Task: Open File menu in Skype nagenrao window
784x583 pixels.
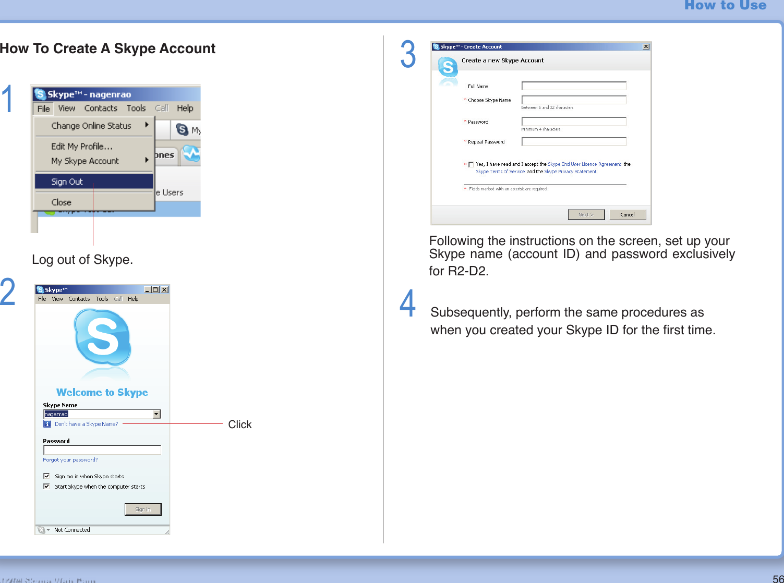Action: [x=43, y=108]
